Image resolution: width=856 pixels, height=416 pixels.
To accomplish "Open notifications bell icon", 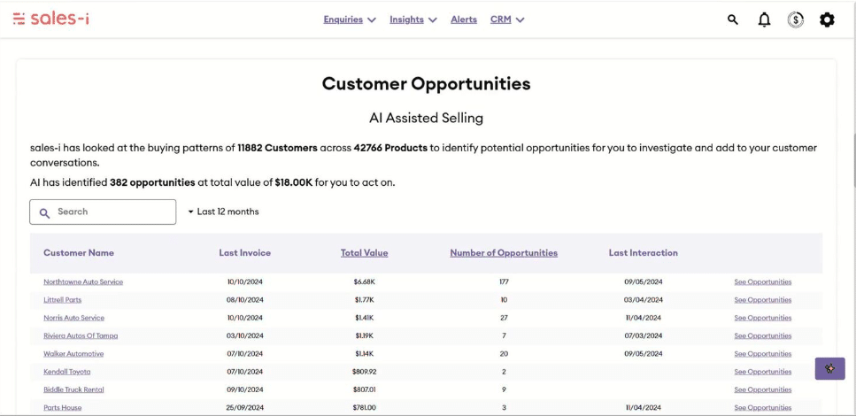I will coord(764,20).
